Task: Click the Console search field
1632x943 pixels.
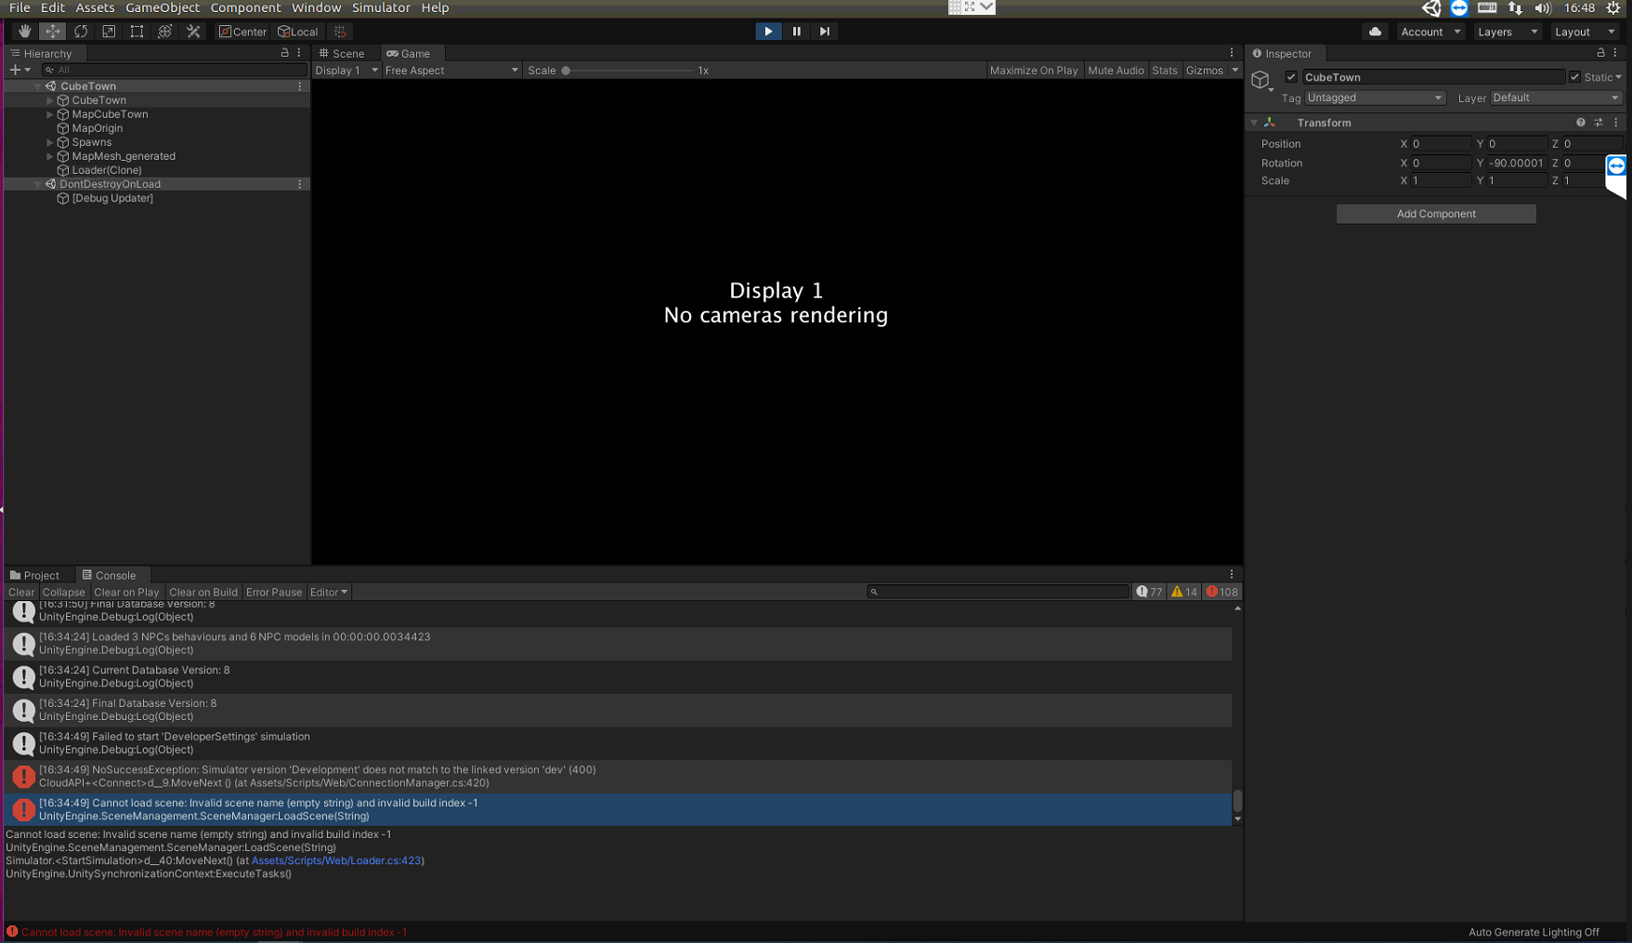Action: coord(999,591)
